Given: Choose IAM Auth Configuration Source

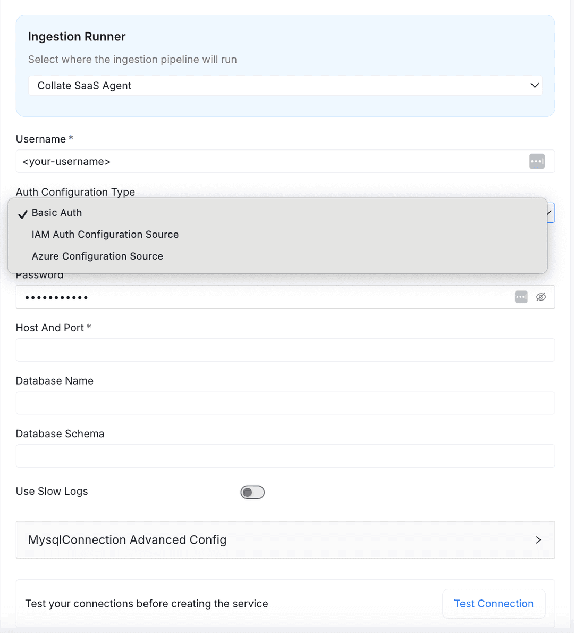Looking at the screenshot, I should 105,235.
